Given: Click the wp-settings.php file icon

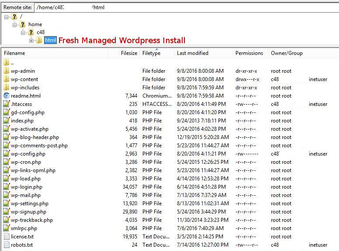Looking at the screenshot, I should click(7, 203).
